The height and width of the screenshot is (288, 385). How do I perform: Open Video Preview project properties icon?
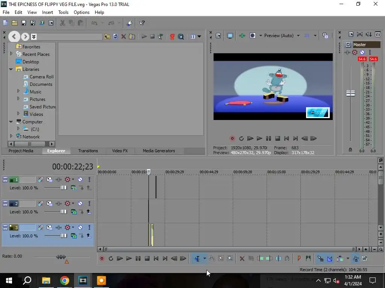click(218, 36)
